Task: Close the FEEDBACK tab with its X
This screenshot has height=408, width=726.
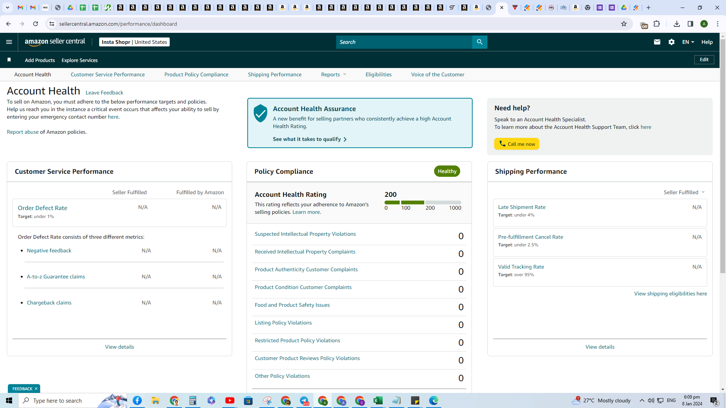Action: coord(36,388)
